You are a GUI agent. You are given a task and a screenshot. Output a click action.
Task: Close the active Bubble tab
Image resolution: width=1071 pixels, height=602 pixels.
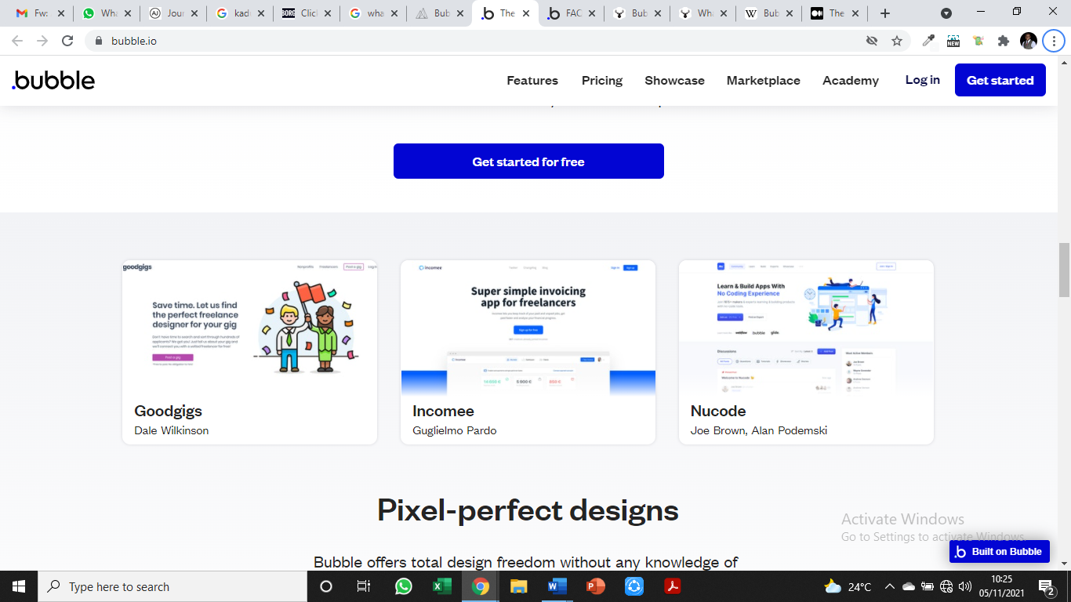point(525,13)
